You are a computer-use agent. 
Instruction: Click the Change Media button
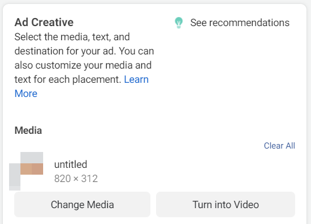(82, 204)
